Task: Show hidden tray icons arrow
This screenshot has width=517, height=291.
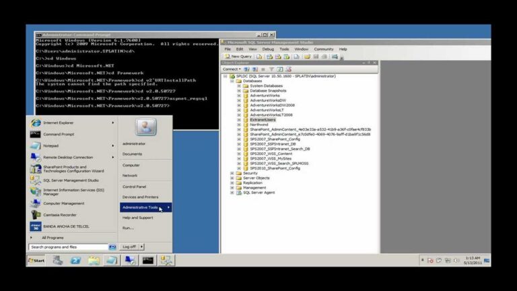Action: click(422, 260)
